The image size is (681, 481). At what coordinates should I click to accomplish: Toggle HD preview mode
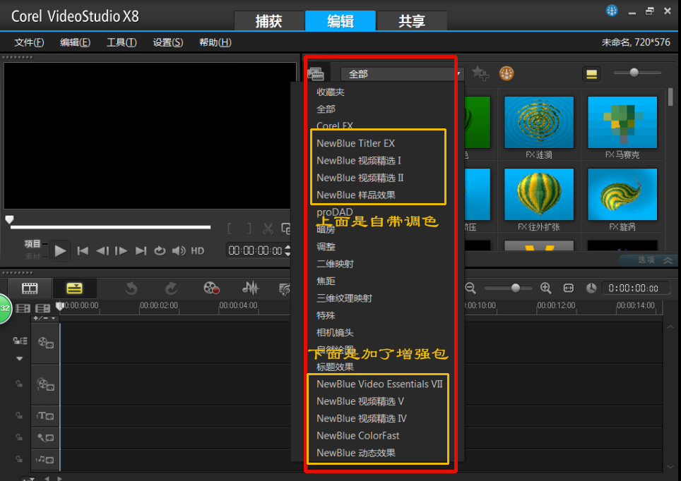[x=198, y=250]
